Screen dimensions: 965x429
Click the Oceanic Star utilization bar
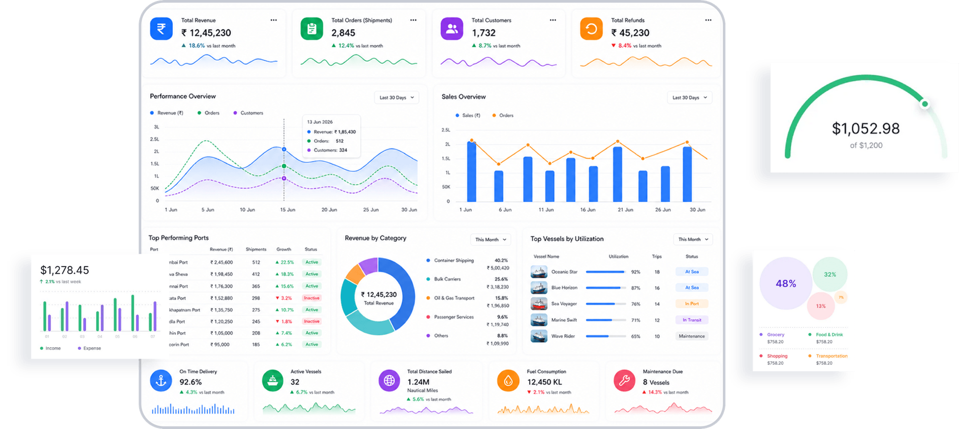click(x=606, y=272)
